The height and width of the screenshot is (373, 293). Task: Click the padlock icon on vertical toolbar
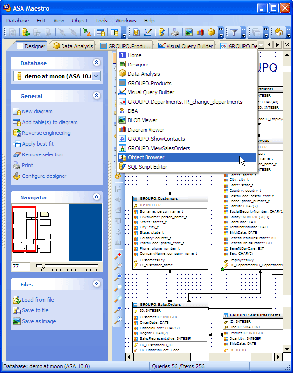coord(118,176)
